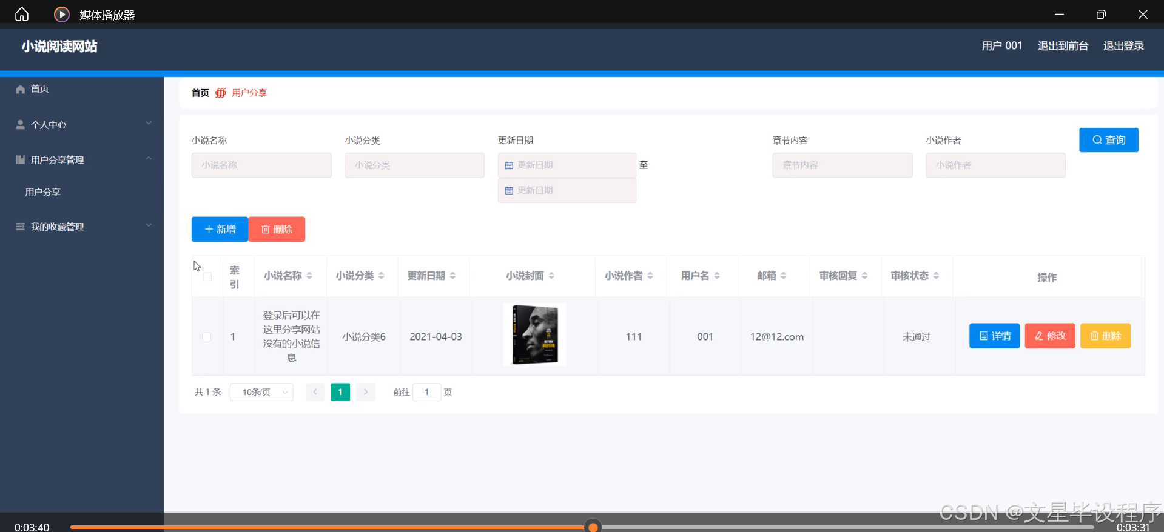Sort by 用户名 column arrows
This screenshot has height=532, width=1164.
tap(717, 276)
